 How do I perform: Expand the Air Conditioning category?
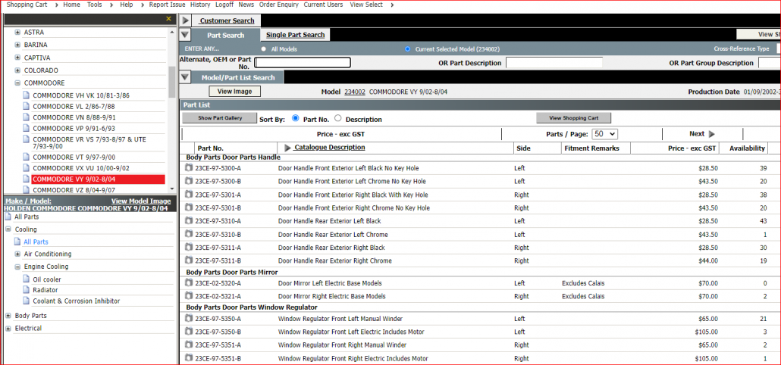(x=18, y=254)
